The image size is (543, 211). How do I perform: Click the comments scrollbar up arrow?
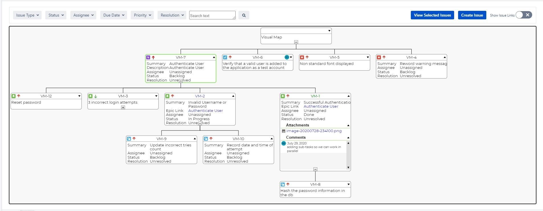pyautogui.click(x=348, y=143)
